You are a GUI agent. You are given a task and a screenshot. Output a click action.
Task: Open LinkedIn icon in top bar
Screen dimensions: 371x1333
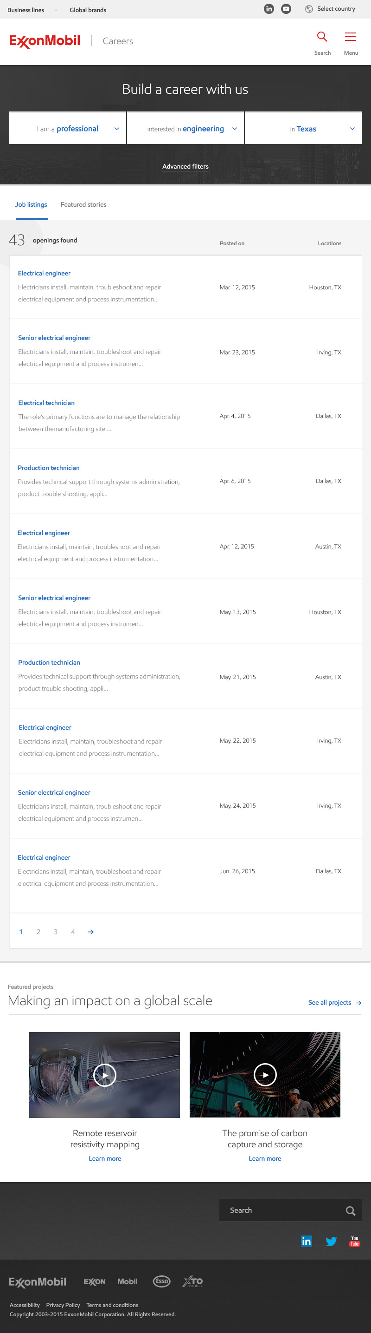coord(269,9)
